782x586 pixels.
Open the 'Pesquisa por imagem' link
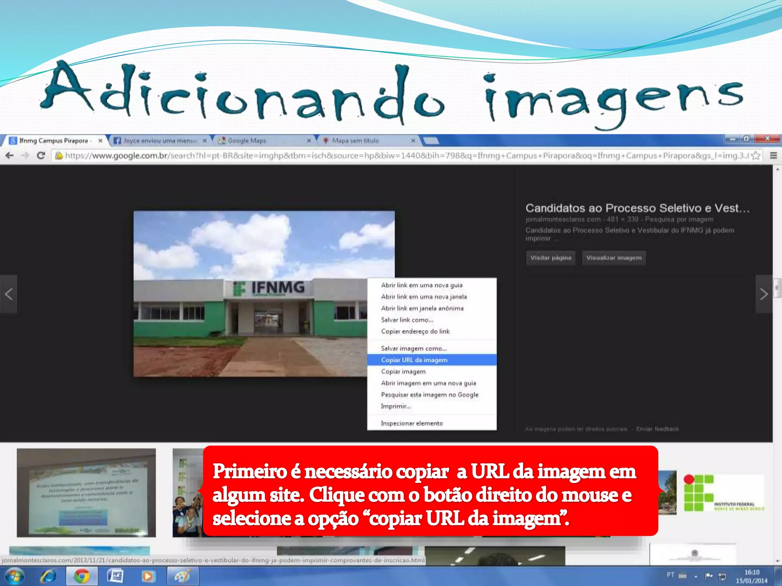click(679, 219)
